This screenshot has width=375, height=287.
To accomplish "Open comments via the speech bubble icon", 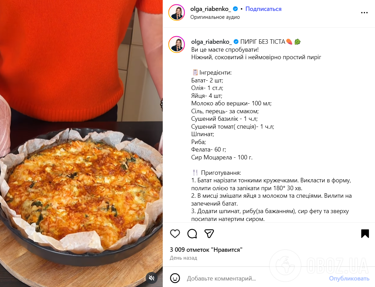I will [x=192, y=234].
